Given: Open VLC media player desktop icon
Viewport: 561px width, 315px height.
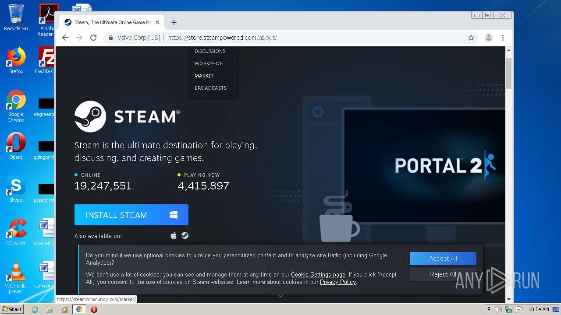Looking at the screenshot, I should coord(16,277).
